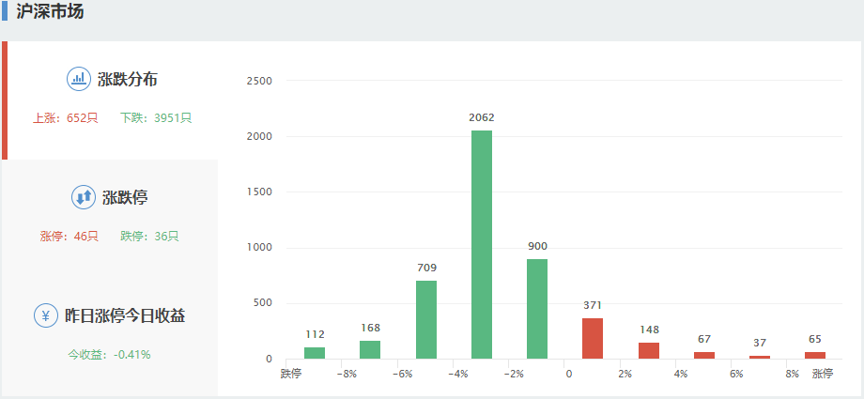Click the -6% x-axis label
The width and height of the screenshot is (864, 399).
click(x=402, y=375)
